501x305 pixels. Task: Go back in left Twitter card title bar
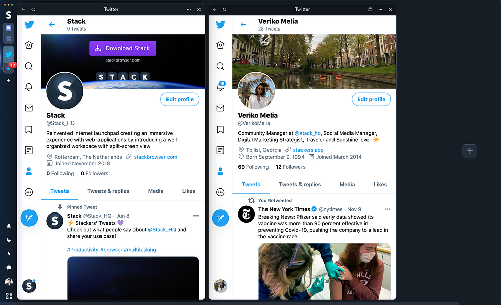[23, 9]
